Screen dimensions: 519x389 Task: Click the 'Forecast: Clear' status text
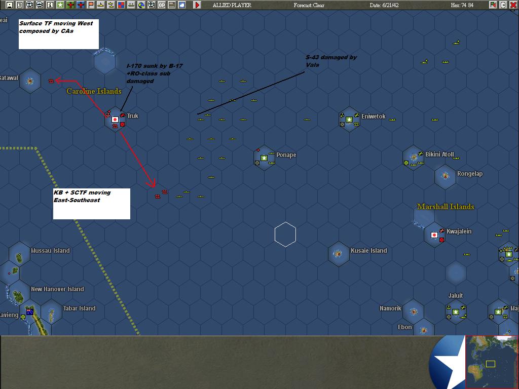[309, 5]
